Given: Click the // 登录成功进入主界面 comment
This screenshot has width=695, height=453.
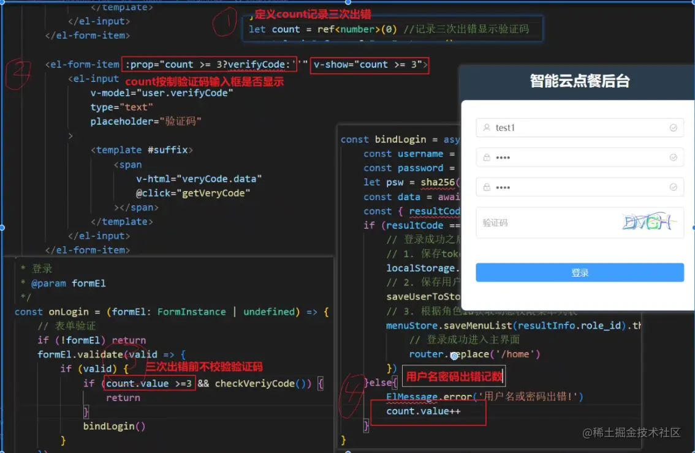Looking at the screenshot, I should [464, 340].
